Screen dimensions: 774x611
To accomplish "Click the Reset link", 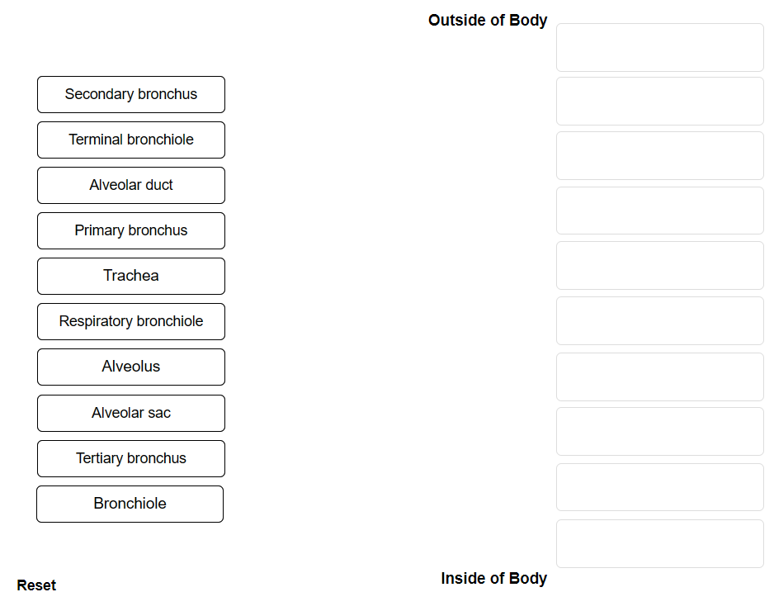I will click(36, 585).
